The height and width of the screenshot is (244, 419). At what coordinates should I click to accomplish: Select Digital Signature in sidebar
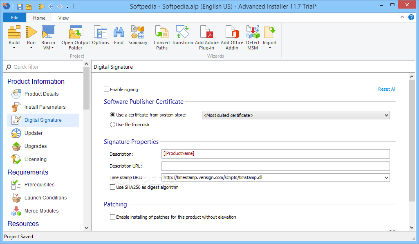click(43, 120)
